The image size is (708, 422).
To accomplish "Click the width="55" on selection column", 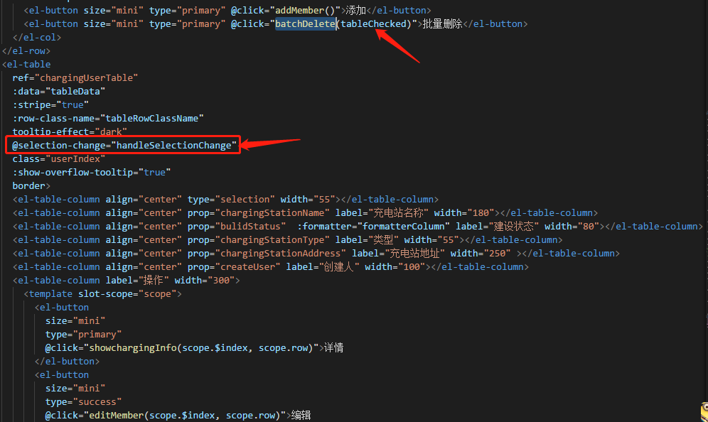I will point(308,200).
